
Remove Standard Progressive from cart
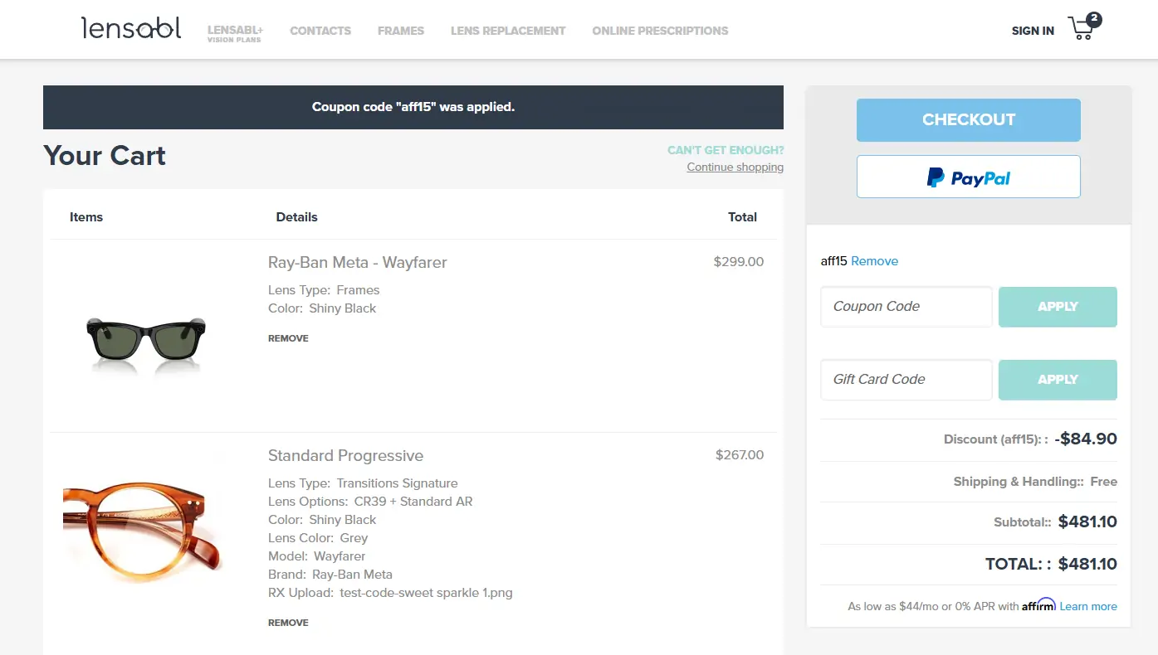coord(288,623)
